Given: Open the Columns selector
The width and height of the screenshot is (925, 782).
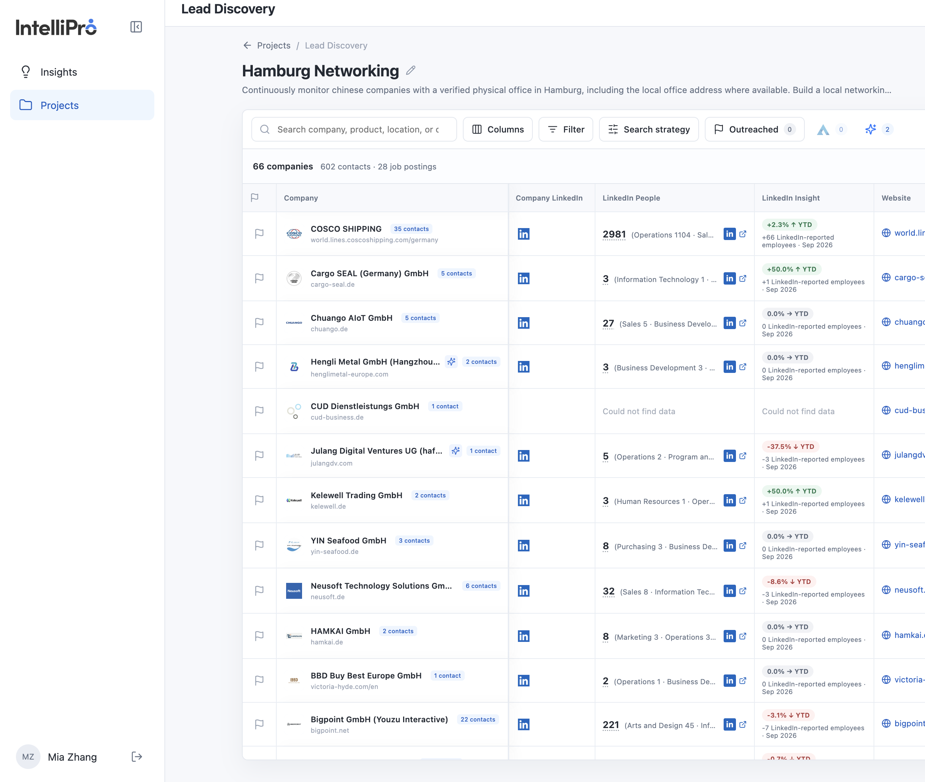Looking at the screenshot, I should click(498, 130).
